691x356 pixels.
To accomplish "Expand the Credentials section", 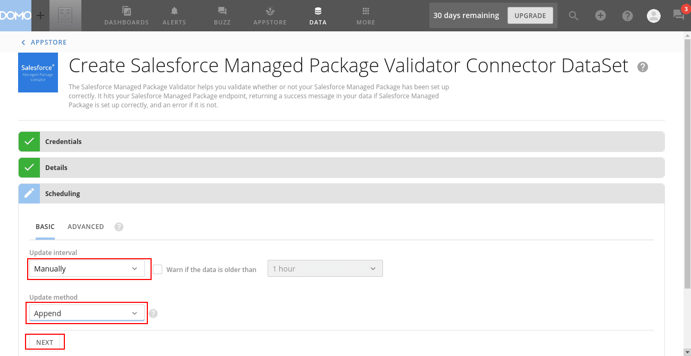I will tap(342, 142).
